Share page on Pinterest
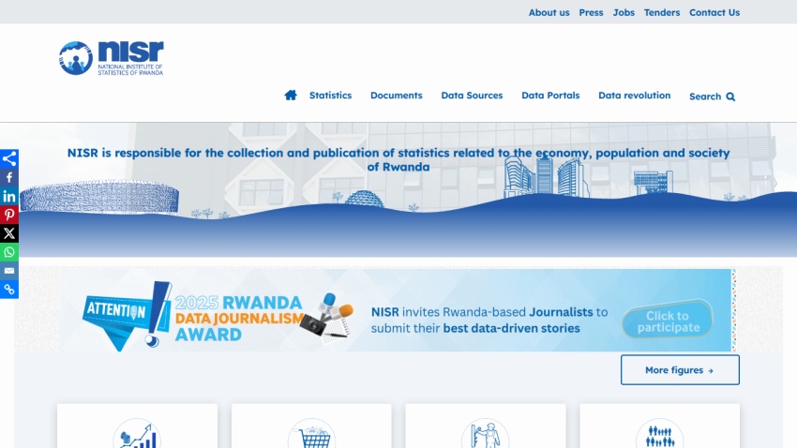The image size is (797, 448). 9,215
